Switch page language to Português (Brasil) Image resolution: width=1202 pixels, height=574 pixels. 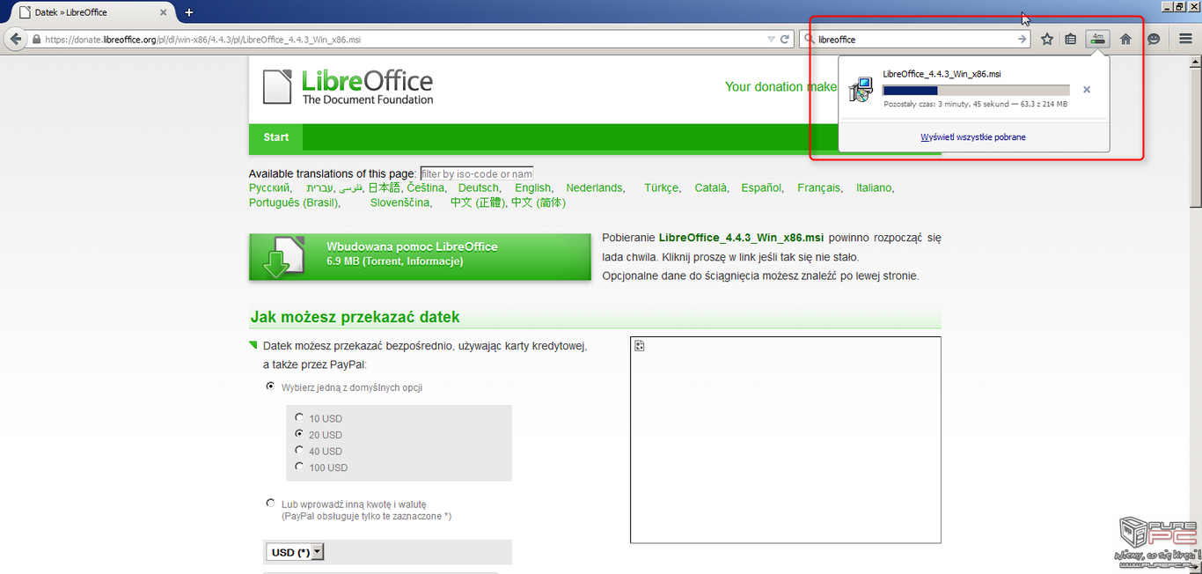[294, 203]
